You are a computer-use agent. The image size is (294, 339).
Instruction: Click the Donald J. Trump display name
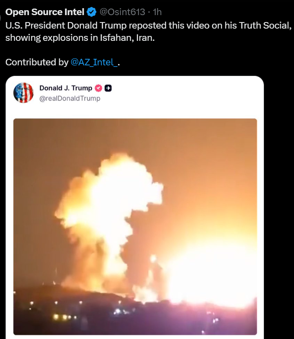click(x=66, y=88)
